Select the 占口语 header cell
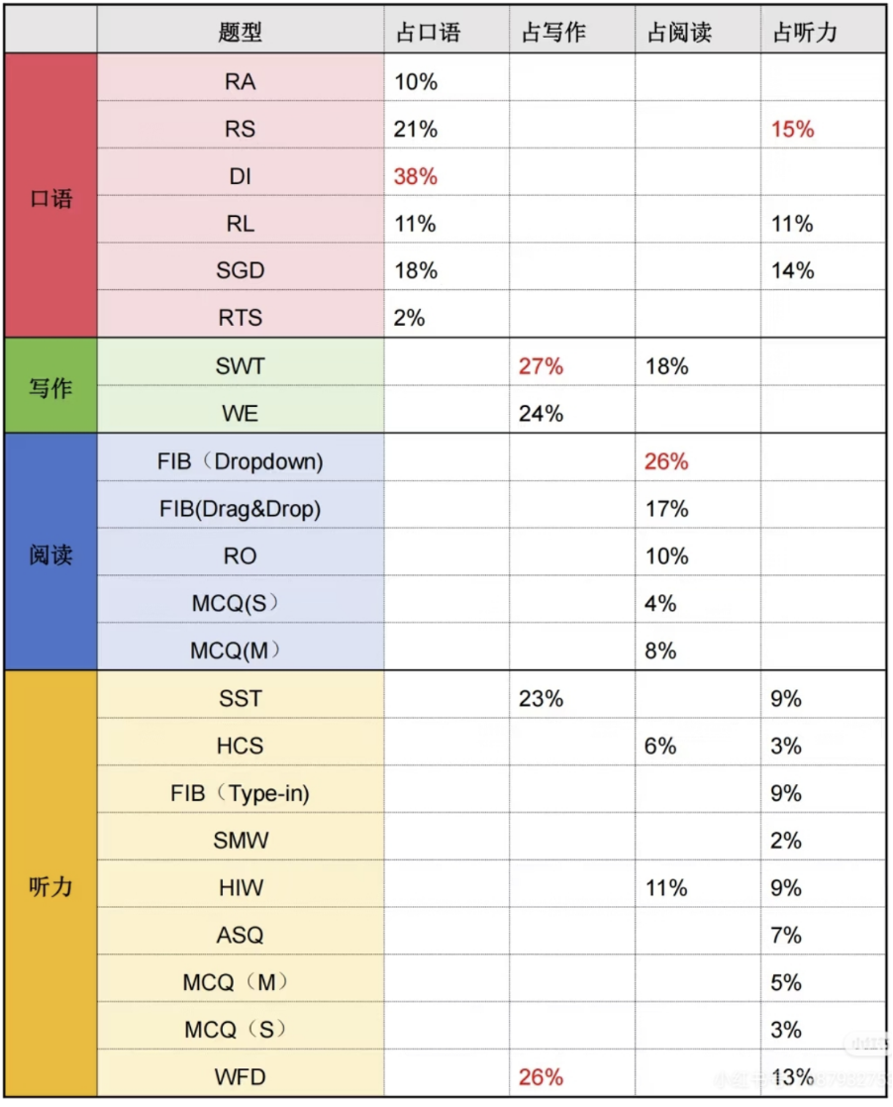Image resolution: width=893 pixels, height=1107 pixels. [428, 32]
